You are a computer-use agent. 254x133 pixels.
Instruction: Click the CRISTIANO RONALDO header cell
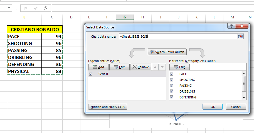(x=35, y=29)
